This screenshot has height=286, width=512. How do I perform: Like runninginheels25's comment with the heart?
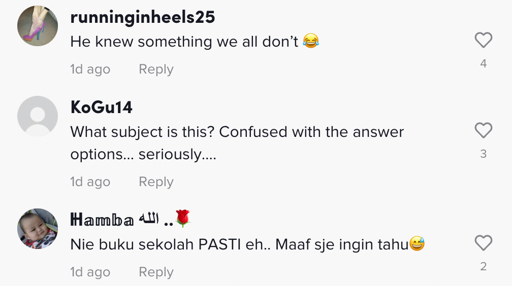pos(483,40)
